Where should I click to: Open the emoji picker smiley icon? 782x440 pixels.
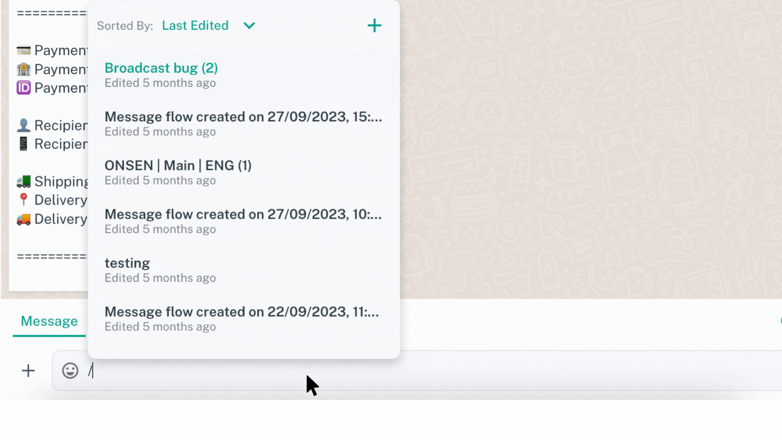[70, 371]
